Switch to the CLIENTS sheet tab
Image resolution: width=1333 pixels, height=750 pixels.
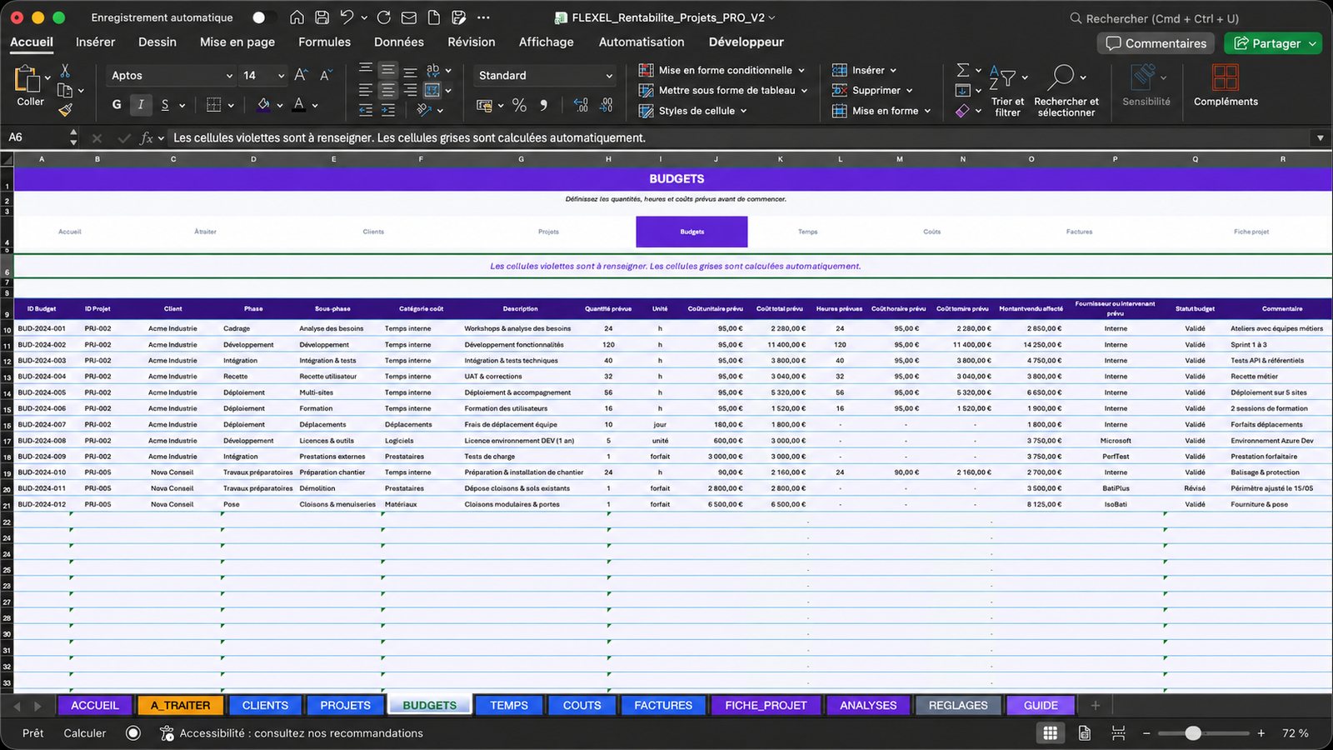265,705
